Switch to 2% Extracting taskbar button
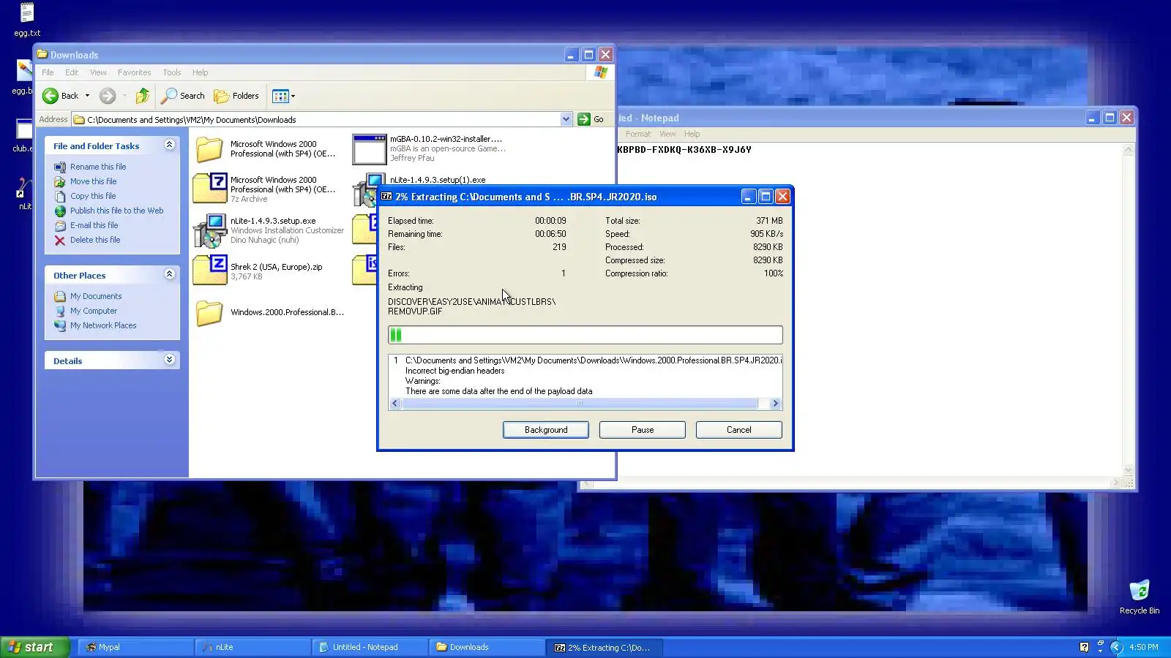This screenshot has height=658, width=1171. [605, 647]
